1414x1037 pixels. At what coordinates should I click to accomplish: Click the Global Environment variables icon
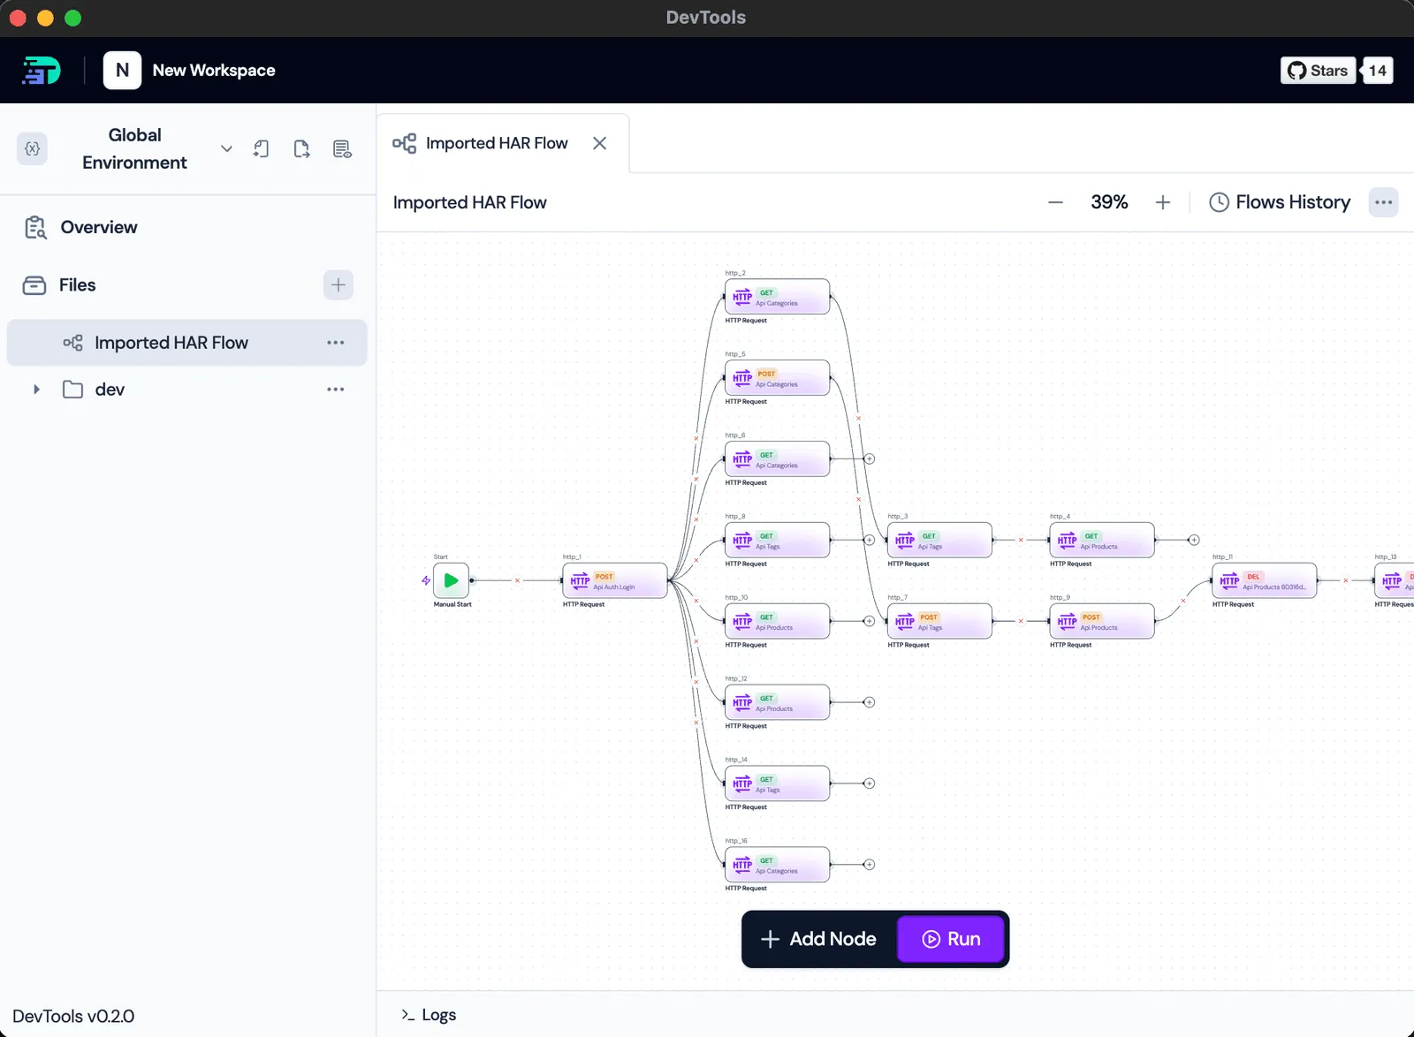tap(32, 148)
